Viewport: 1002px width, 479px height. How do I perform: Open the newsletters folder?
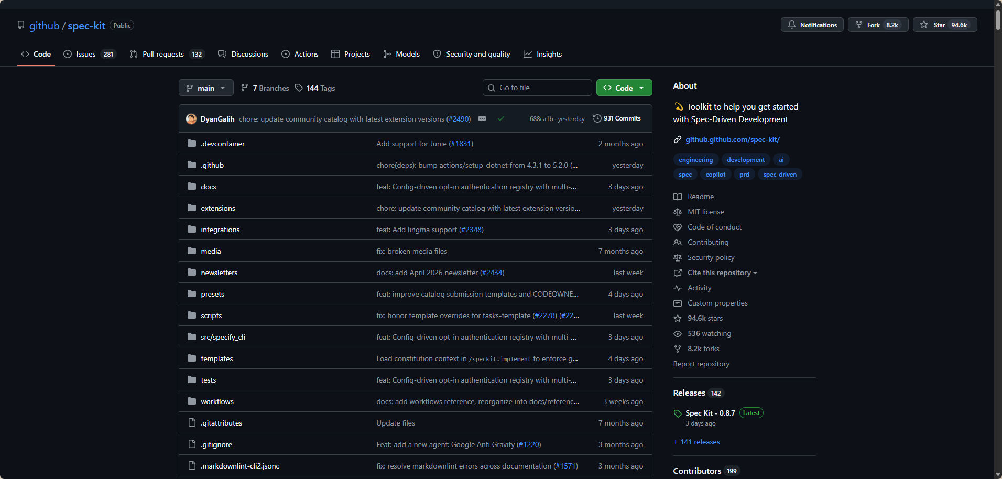(x=219, y=273)
